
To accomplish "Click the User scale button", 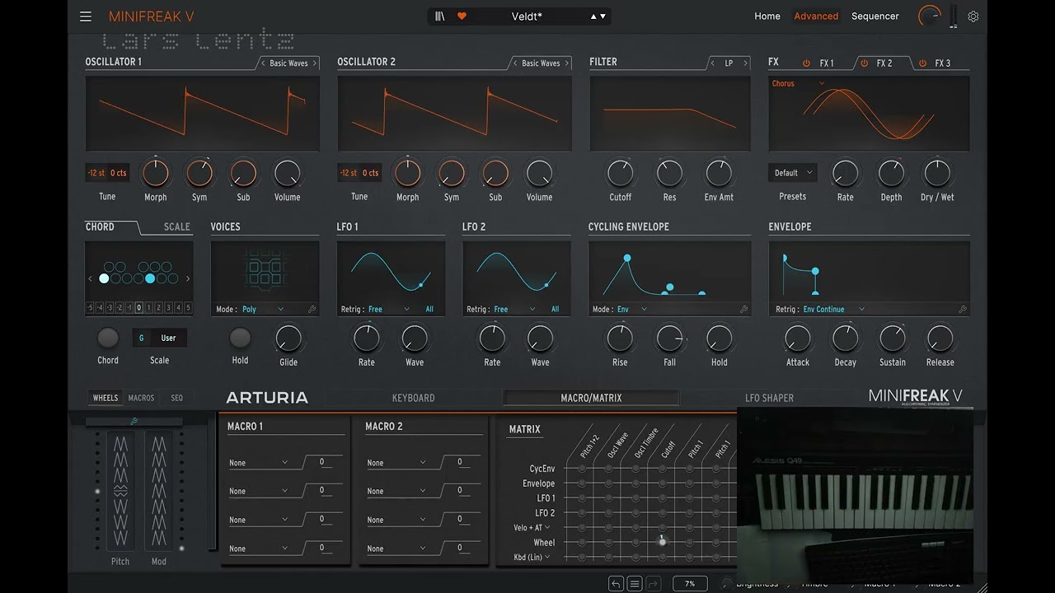I will tap(168, 338).
